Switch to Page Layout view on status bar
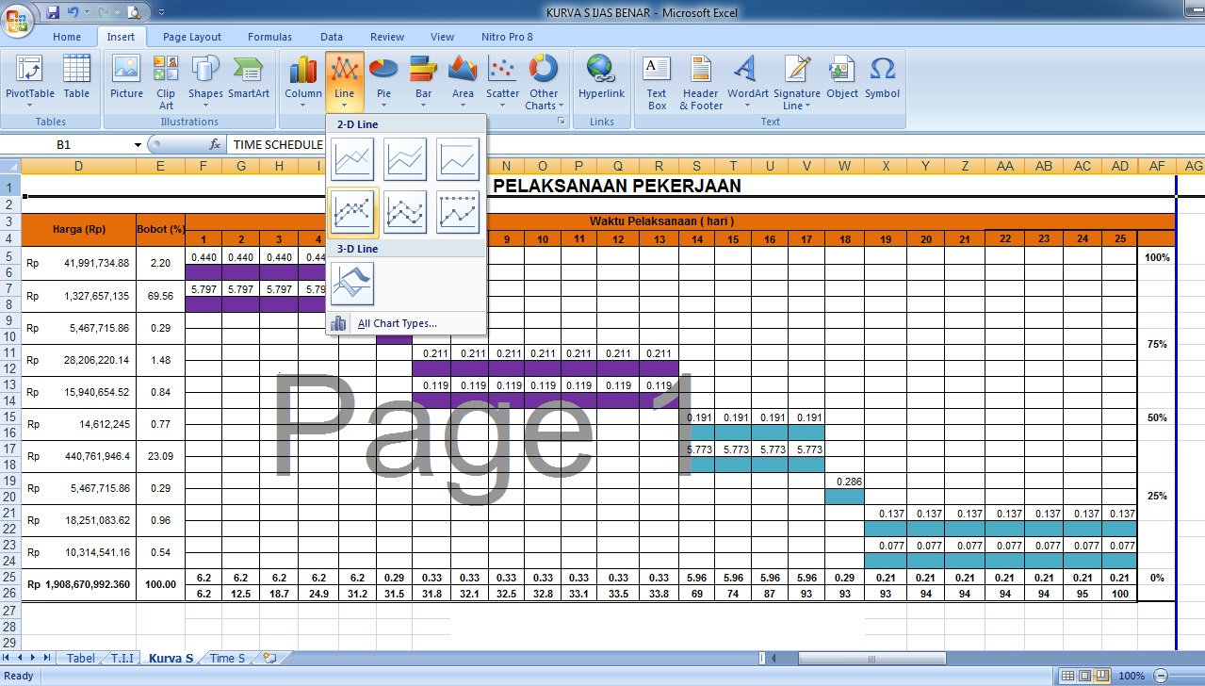This screenshot has width=1205, height=686. coord(1085,676)
